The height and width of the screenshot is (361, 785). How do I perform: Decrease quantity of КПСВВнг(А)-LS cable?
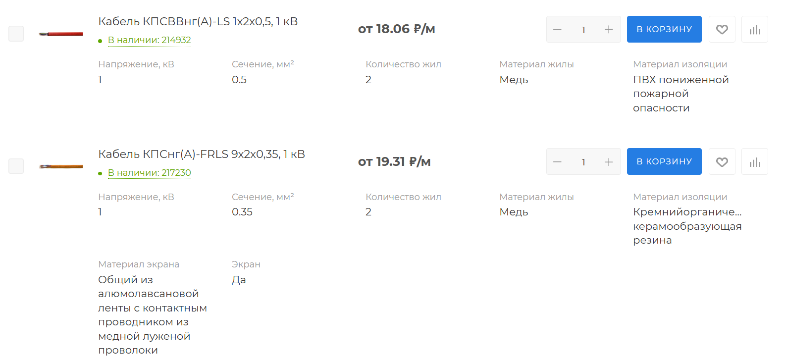tap(557, 29)
